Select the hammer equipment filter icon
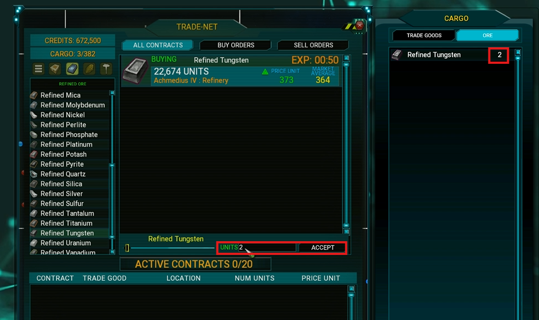The image size is (539, 320). (106, 69)
